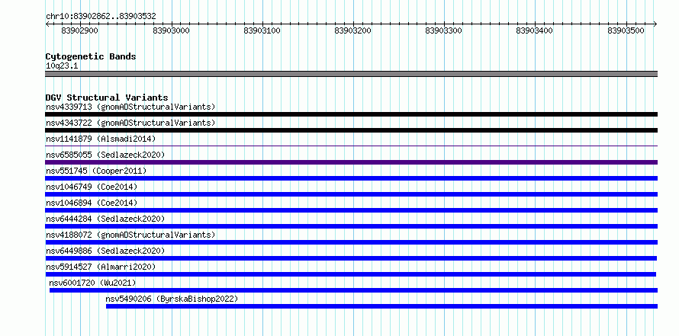This screenshot has width=679, height=336.
Task: Click the gray 10q23.1 cytogenetic band bar
Action: click(351, 74)
